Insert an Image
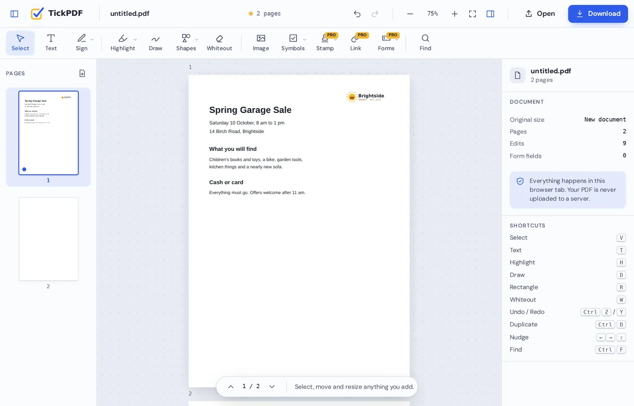The height and width of the screenshot is (406, 634). pos(261,43)
